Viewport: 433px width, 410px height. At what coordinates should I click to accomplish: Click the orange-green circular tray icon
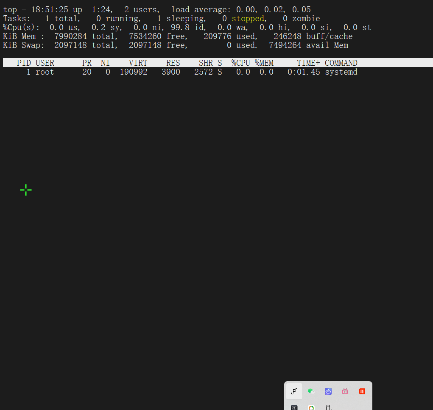(311, 407)
